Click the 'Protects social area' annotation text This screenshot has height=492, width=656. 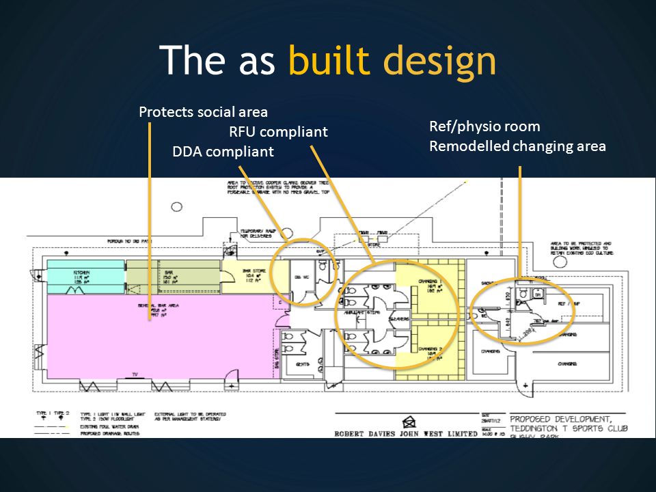point(203,111)
